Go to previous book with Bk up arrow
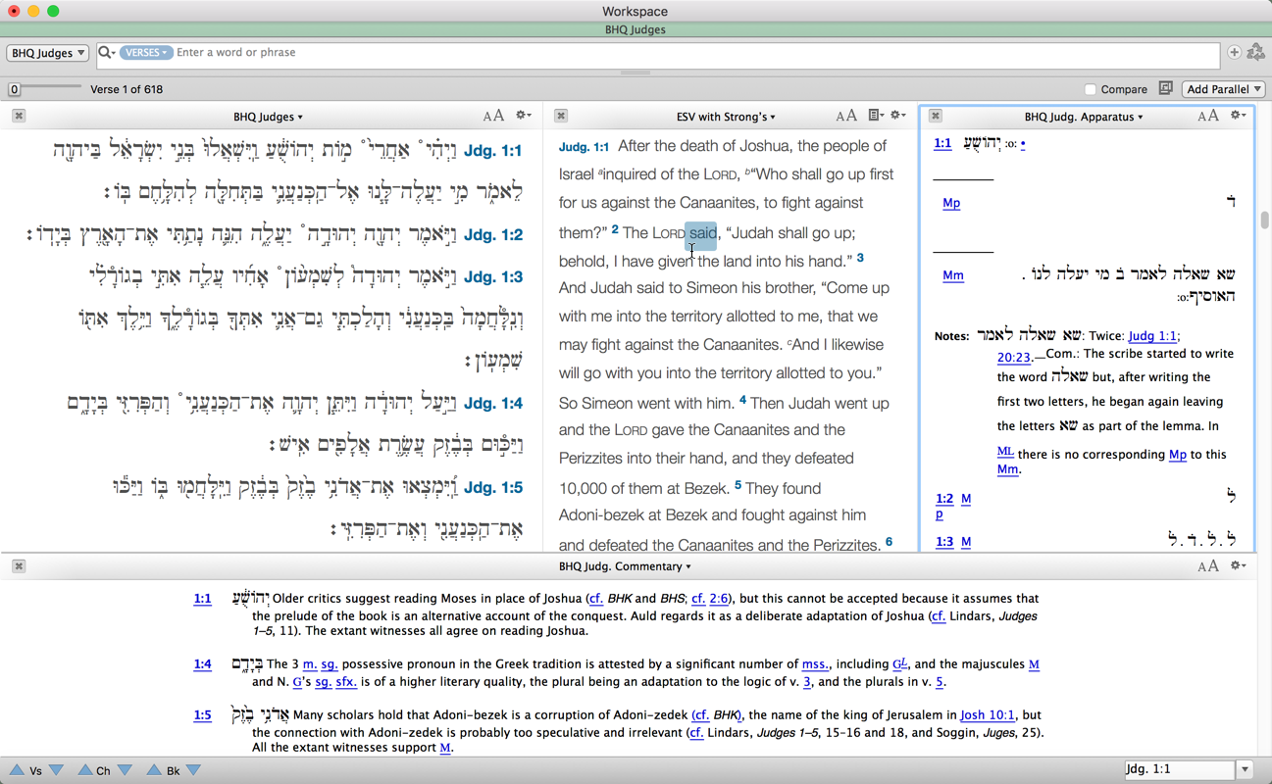 coord(154,770)
